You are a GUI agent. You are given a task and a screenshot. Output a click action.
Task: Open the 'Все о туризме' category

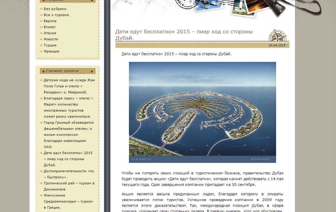[56, 15]
